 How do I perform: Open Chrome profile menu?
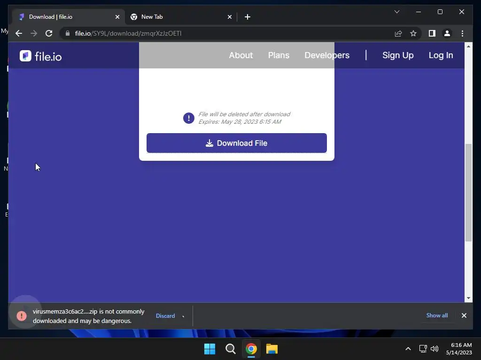447,33
